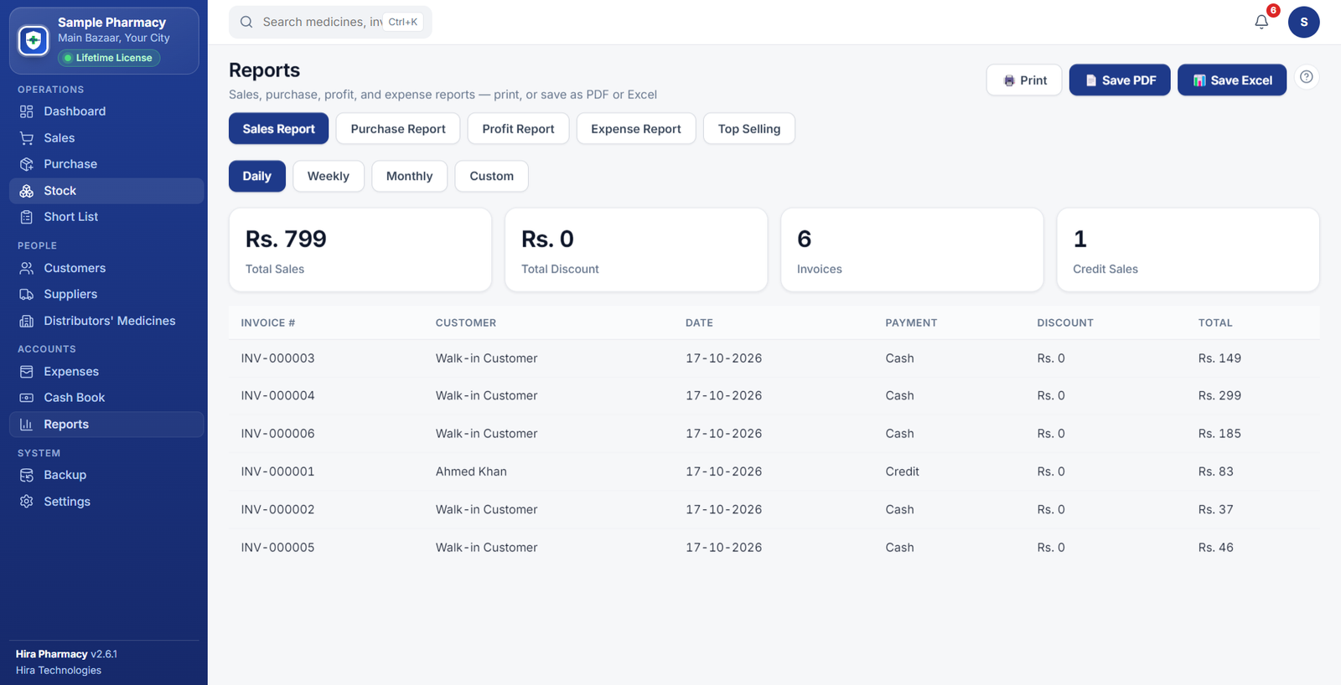Click the Invoices count card
1341x685 pixels.
pyautogui.click(x=912, y=250)
